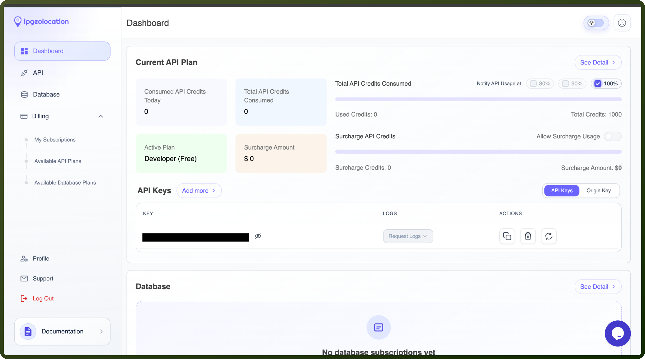This screenshot has width=645, height=359.
Task: Delete the API key via trash icon
Action: click(x=528, y=236)
